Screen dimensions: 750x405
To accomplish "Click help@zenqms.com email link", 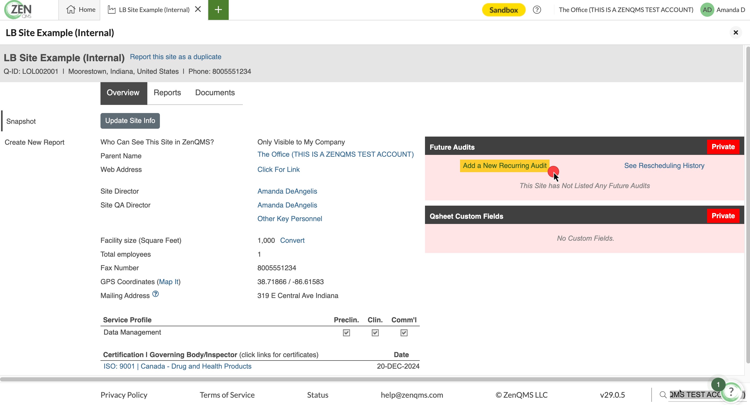I will click(412, 395).
